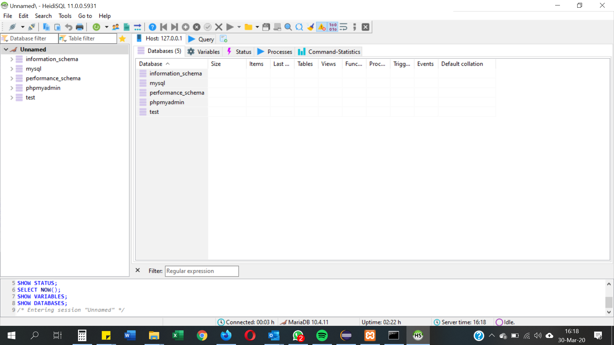Click the run query play icon
Image resolution: width=614 pixels, height=345 pixels.
pos(230,27)
